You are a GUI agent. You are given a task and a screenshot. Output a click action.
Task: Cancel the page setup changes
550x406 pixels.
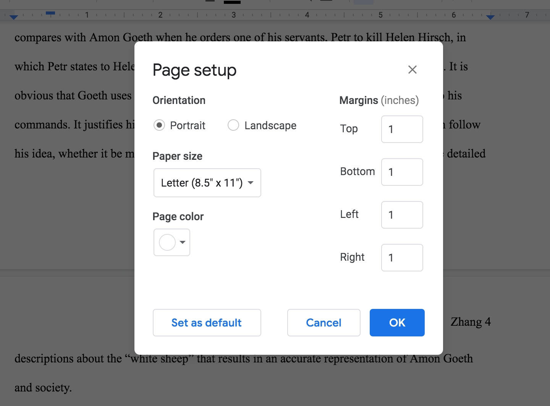click(324, 322)
